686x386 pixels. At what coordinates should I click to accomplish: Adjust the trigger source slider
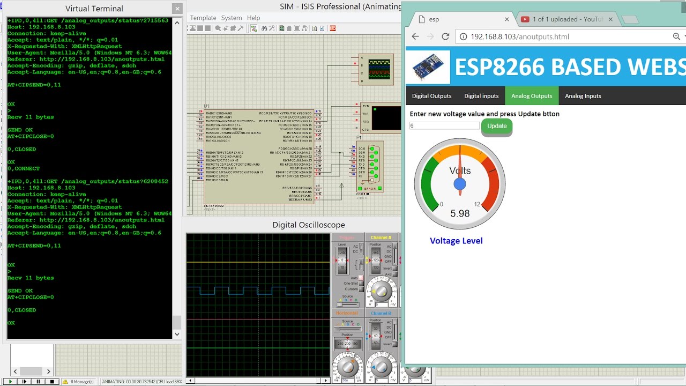tap(348, 304)
